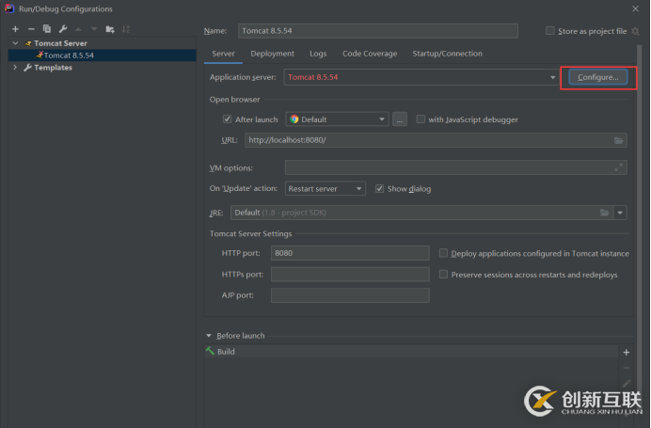Uncheck the After launch checkbox
The image size is (651, 428).
(x=228, y=119)
